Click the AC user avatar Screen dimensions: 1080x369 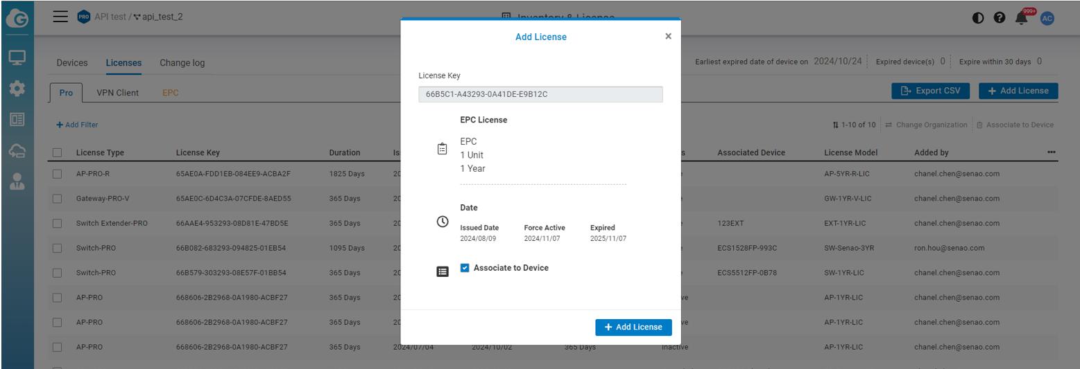tap(1047, 18)
